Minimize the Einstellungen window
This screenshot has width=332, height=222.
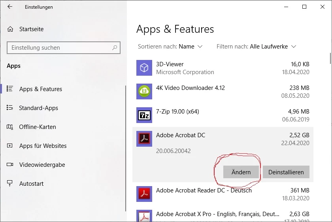(286, 7)
